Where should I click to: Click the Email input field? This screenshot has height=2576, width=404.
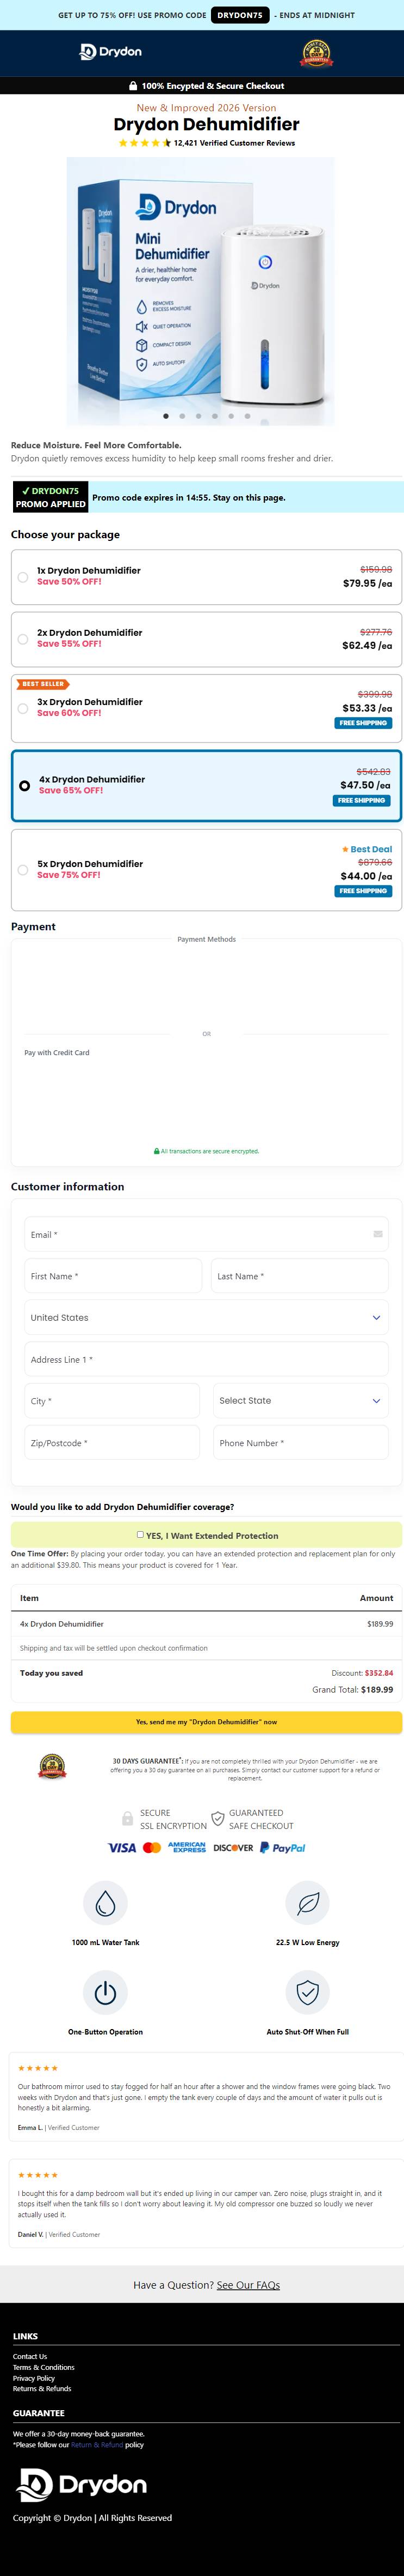point(207,1234)
